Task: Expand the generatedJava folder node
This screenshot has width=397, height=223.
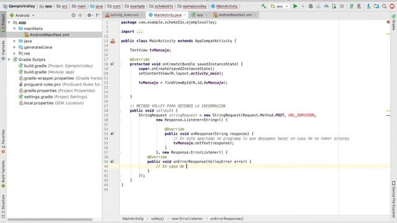Action: click(14, 47)
